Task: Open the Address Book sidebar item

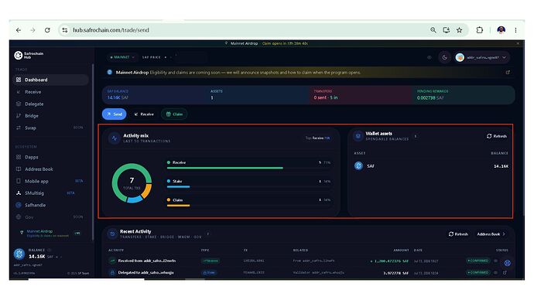Action: tap(39, 169)
